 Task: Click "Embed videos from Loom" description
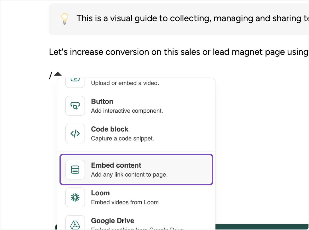click(125, 202)
